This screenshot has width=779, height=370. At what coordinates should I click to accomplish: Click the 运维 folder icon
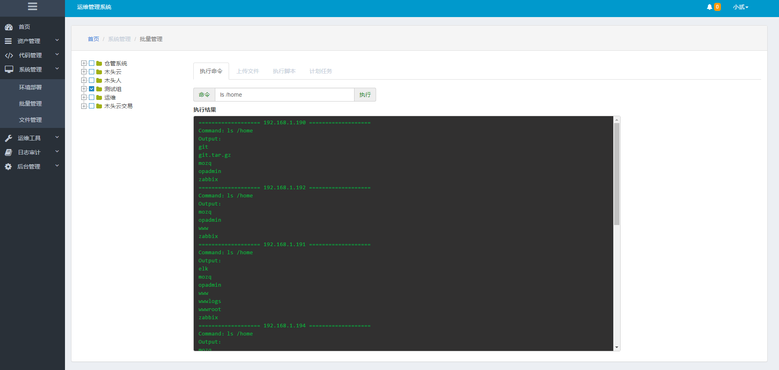point(99,97)
